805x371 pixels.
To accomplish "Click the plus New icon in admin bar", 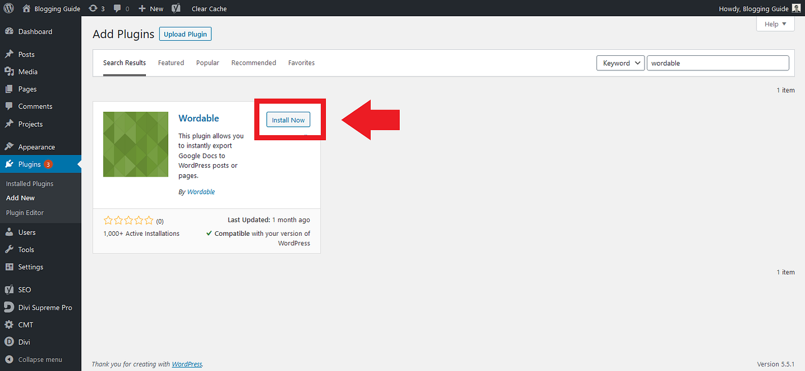I will 142,8.
